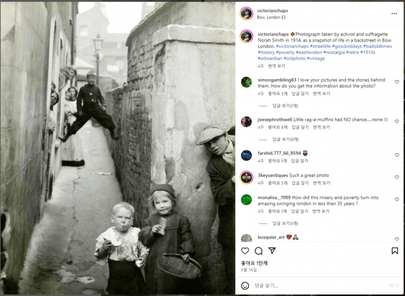Like simongambling83's comment
Screen dimensions: 405x296
(397, 82)
